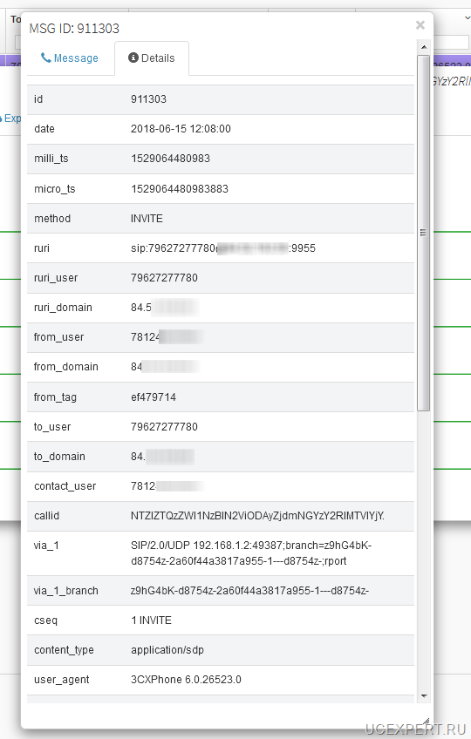Click the scrollbar up arrow
471x739 pixels.
tap(423, 47)
